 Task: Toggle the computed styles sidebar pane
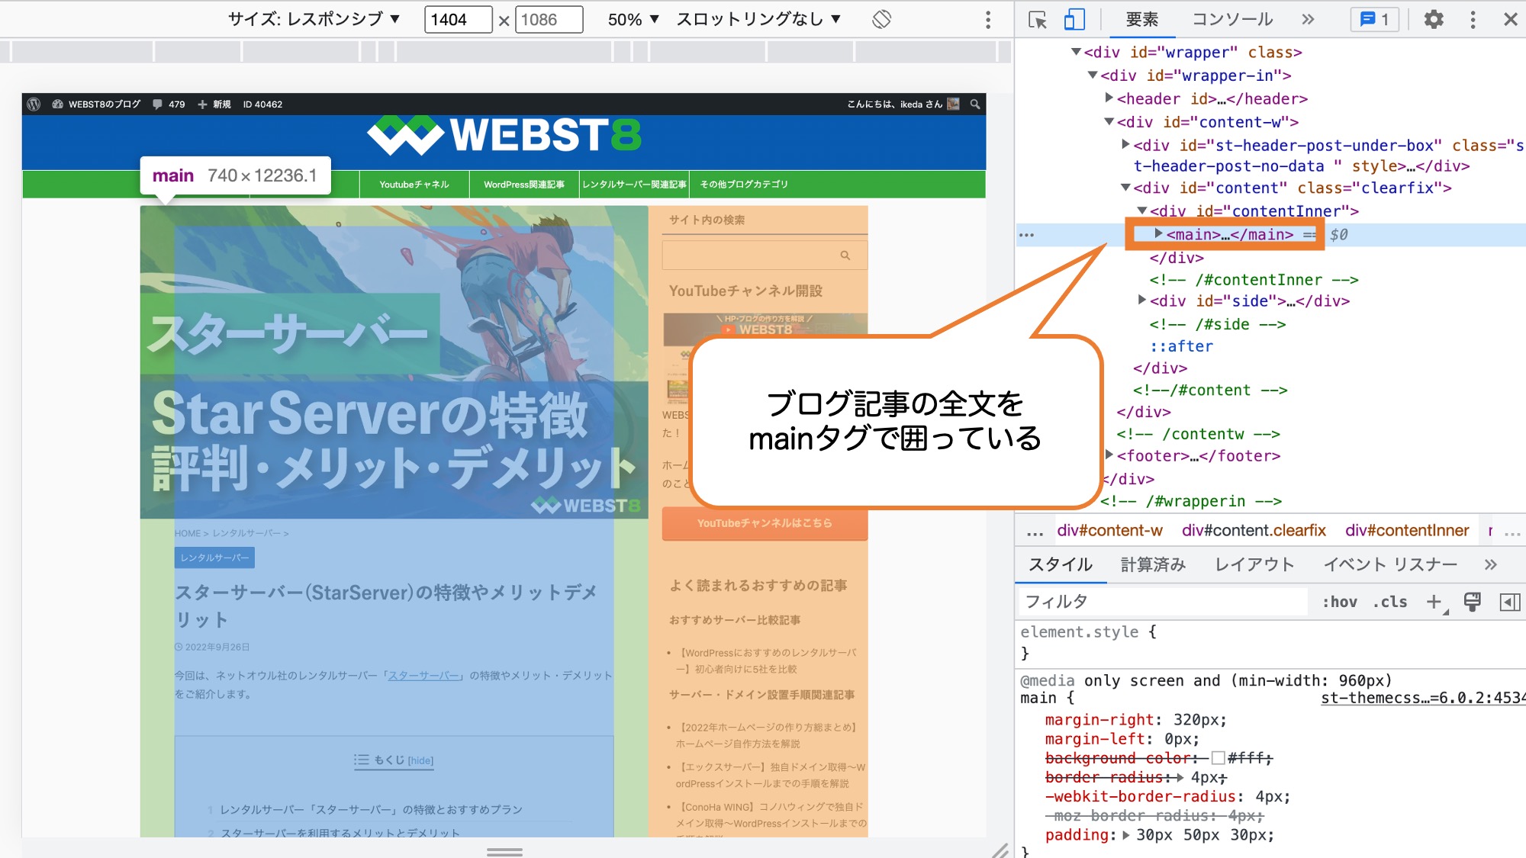pos(1509,602)
